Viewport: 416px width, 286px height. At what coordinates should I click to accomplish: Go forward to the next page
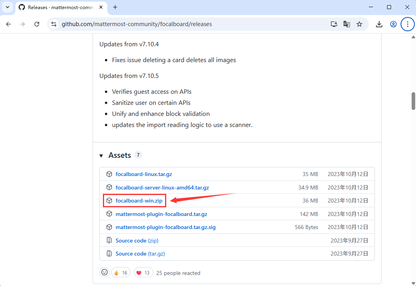23,24
